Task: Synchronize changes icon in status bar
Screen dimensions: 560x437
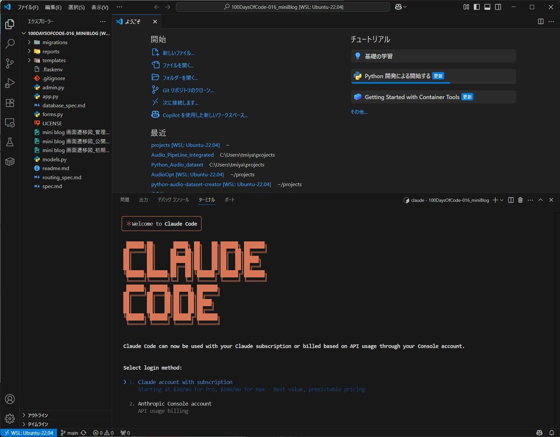Action: click(84, 433)
